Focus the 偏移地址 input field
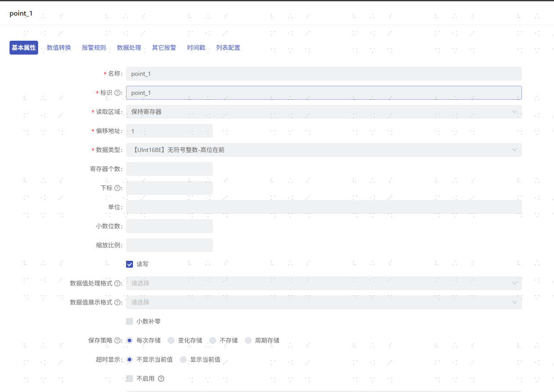The width and height of the screenshot is (554, 392). 169,131
